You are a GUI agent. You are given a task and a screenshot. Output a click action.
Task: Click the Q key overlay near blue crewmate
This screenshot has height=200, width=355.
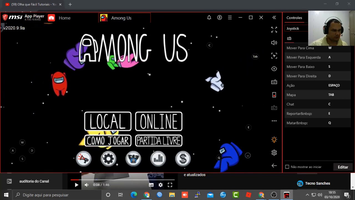point(219,158)
